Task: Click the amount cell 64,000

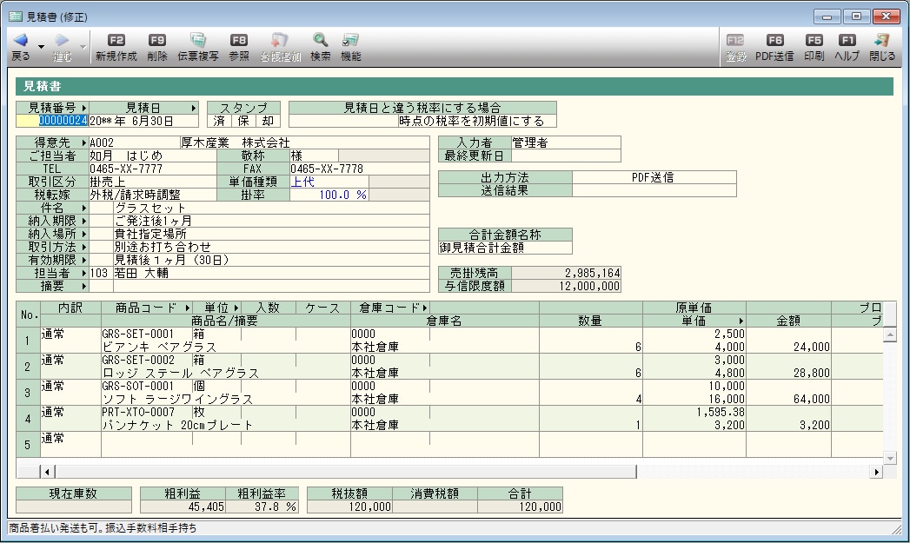Action: tap(788, 399)
